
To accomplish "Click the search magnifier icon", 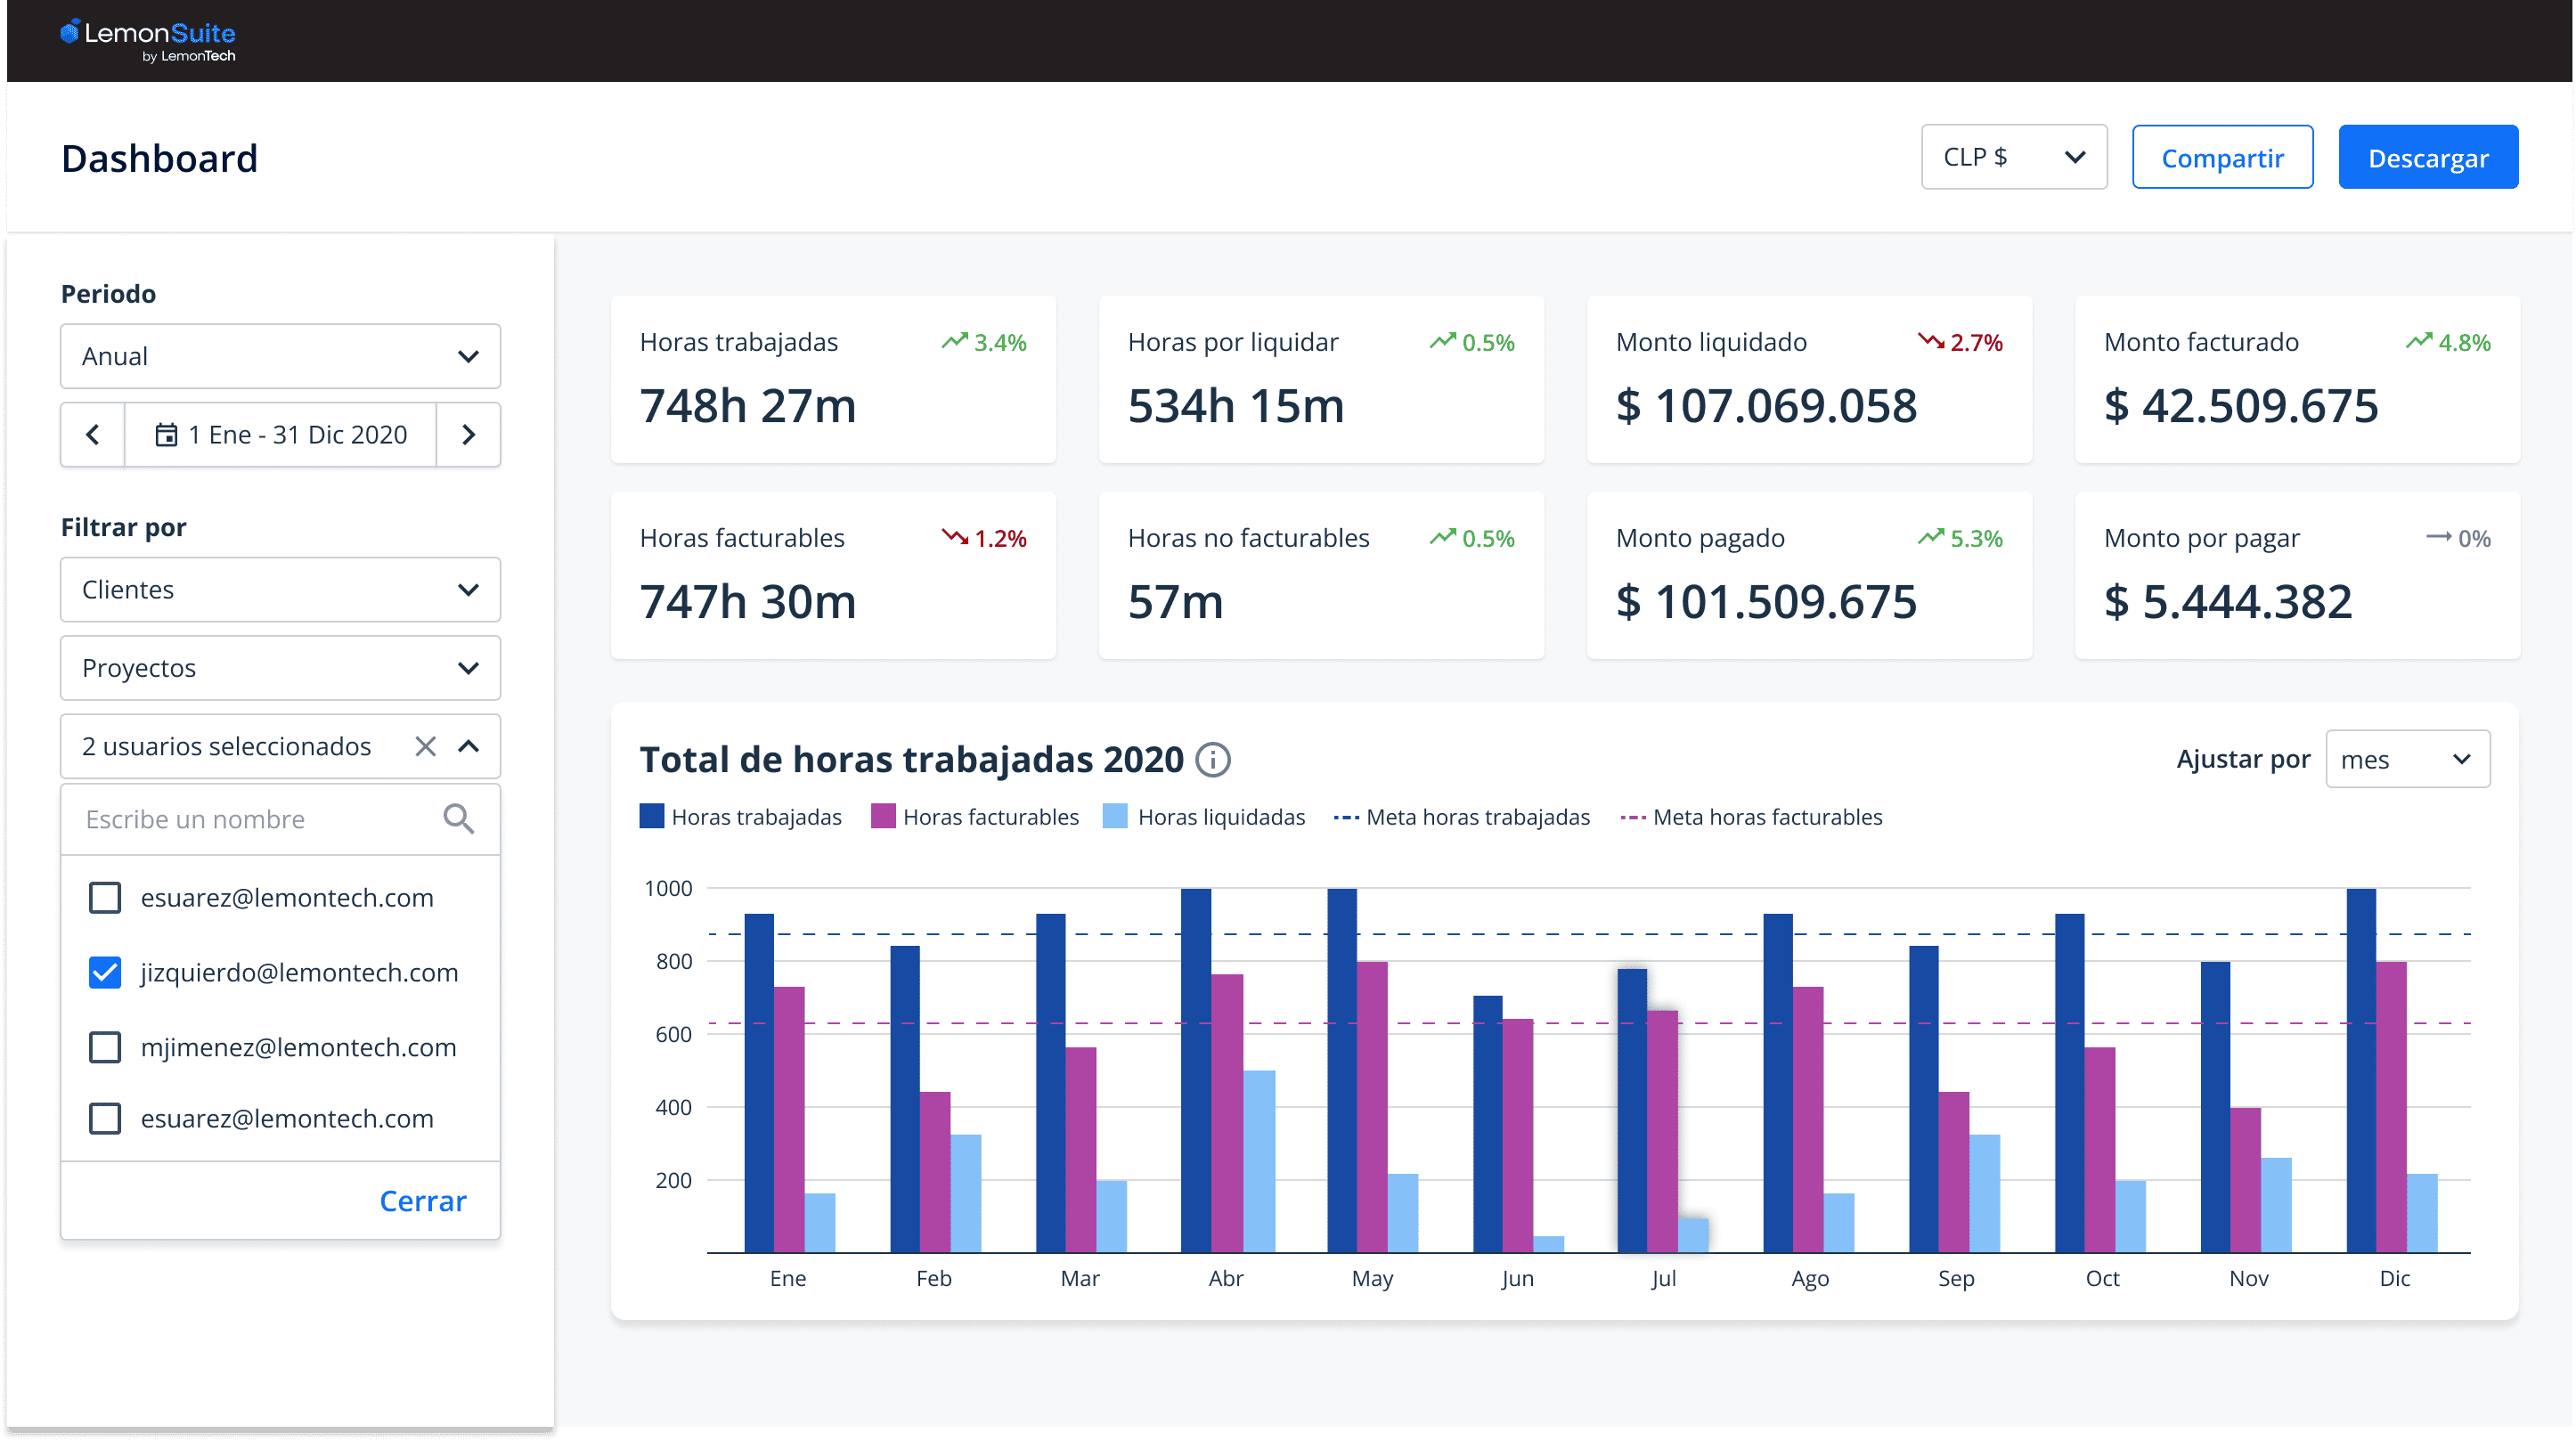I will (458, 819).
